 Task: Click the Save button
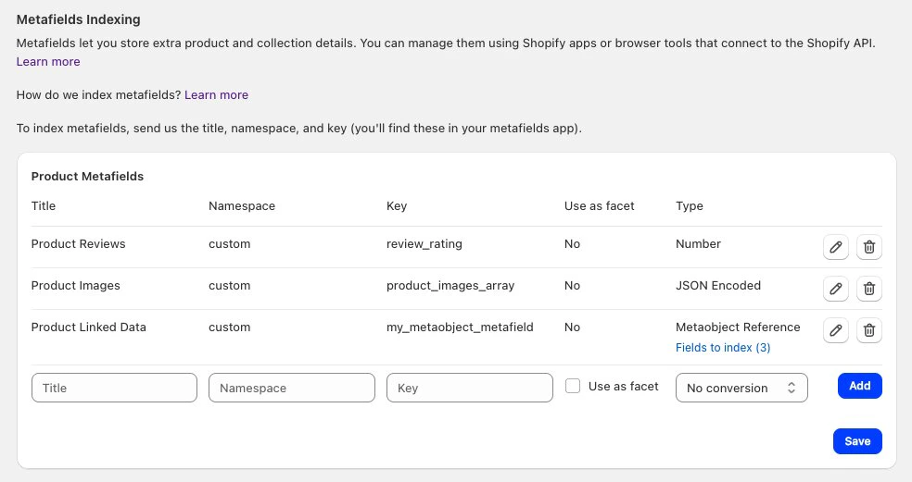coord(857,441)
